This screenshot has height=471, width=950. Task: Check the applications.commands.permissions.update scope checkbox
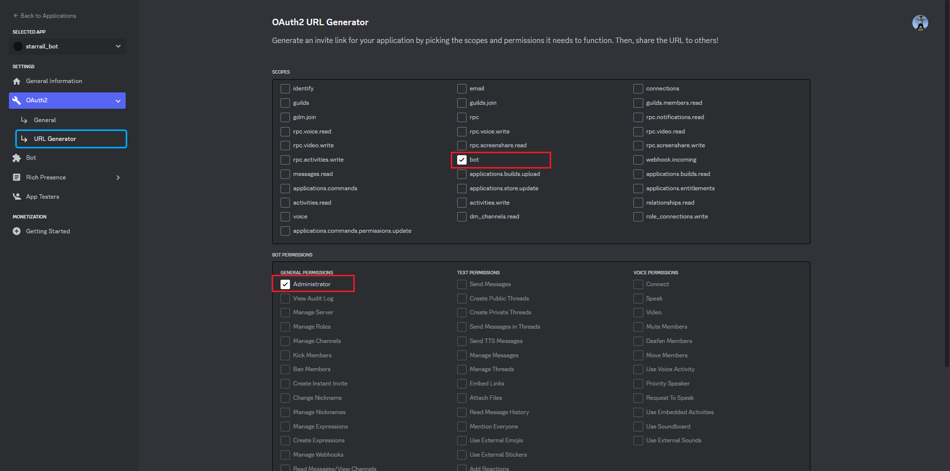(x=285, y=231)
